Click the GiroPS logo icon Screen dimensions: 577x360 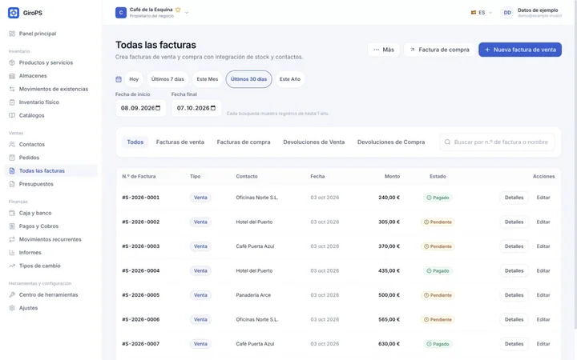pyautogui.click(x=14, y=13)
